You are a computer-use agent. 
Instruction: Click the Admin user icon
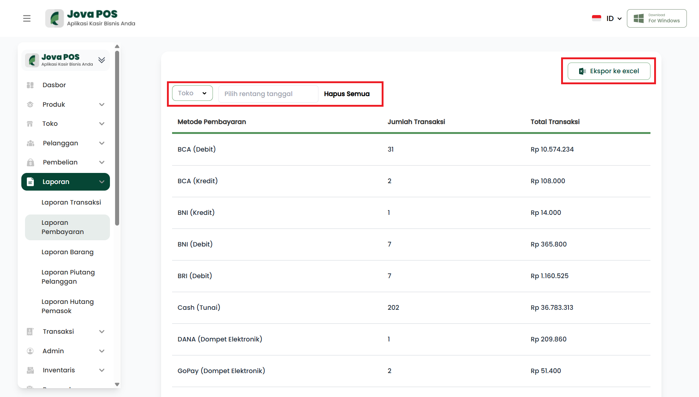[x=30, y=351]
